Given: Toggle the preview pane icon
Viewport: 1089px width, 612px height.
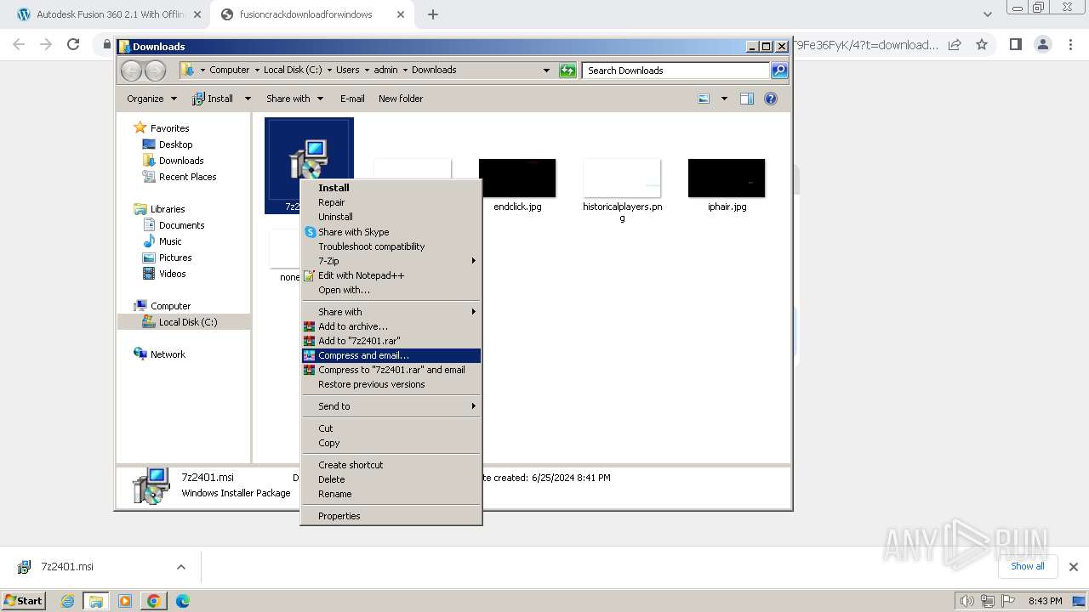Looking at the screenshot, I should point(747,99).
